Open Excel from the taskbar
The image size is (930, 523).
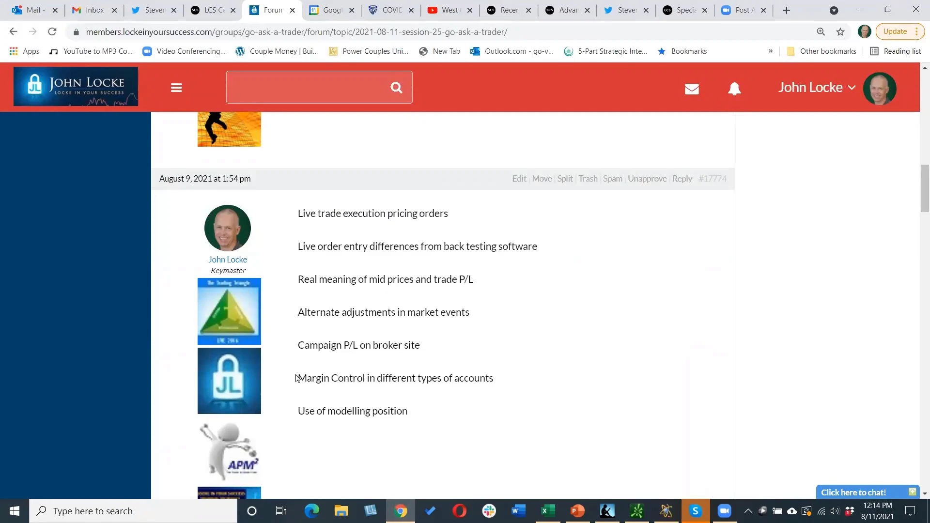pyautogui.click(x=548, y=511)
